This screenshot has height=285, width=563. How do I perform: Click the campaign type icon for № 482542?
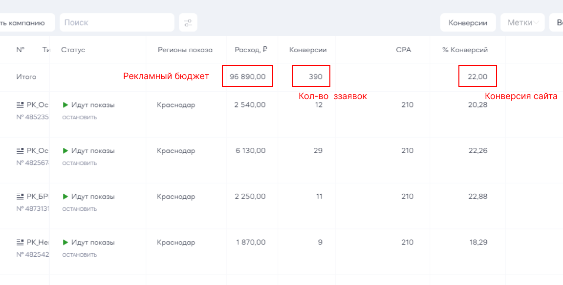click(20, 243)
